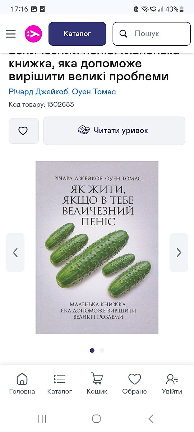
Task: Open authors link Річард Джейкоб, Оуен Томас
Action: pos(62,91)
